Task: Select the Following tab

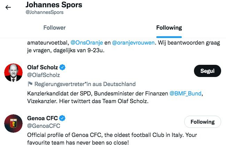Action: 169,28
